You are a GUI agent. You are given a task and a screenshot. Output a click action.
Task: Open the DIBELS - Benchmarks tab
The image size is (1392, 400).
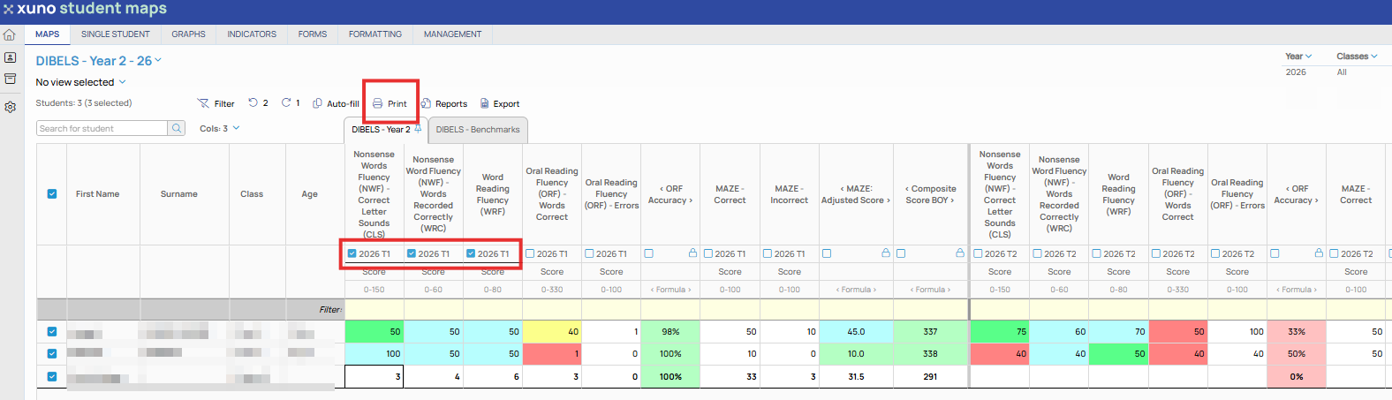point(478,130)
